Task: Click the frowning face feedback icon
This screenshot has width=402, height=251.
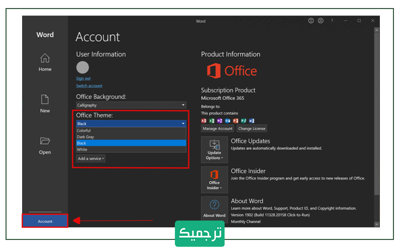Action: point(321,21)
